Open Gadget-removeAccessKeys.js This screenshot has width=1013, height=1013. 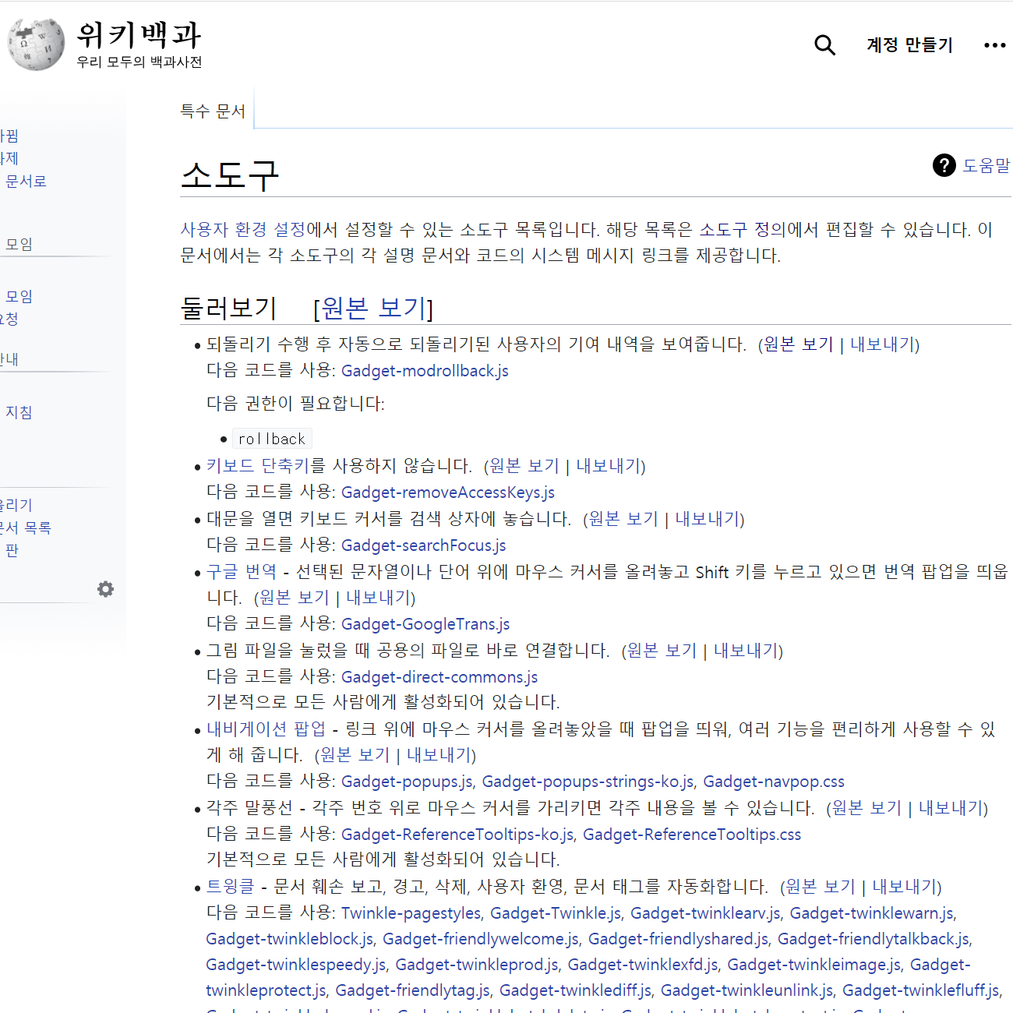pos(448,492)
